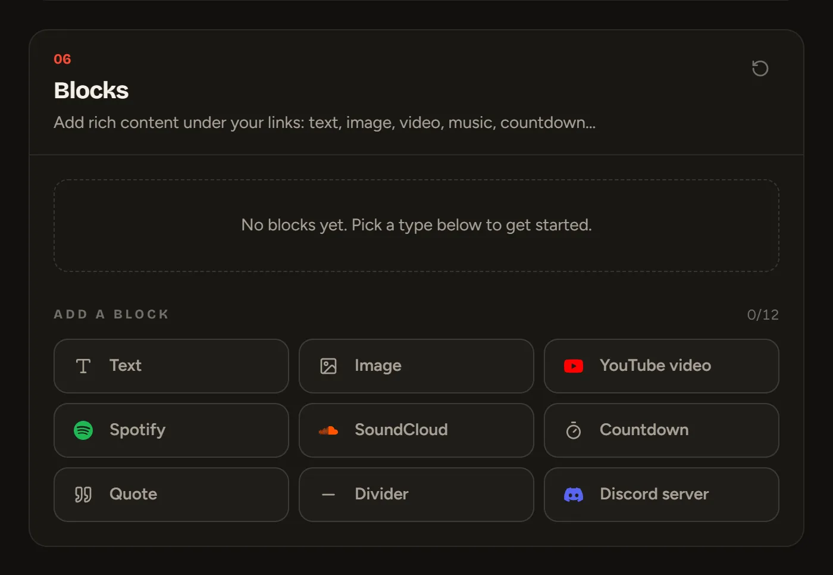This screenshot has height=575, width=833.
Task: Click the 'Add rich content' description text
Action: (x=325, y=123)
